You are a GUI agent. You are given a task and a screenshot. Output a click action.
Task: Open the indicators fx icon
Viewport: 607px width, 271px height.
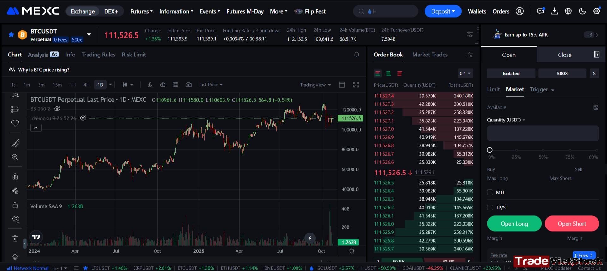point(150,85)
